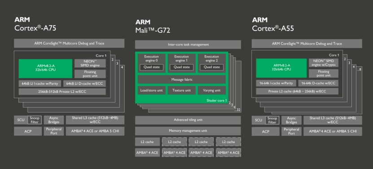The image size is (373, 169).
Task: Click the Memory management unit bar
Action: (x=188, y=131)
